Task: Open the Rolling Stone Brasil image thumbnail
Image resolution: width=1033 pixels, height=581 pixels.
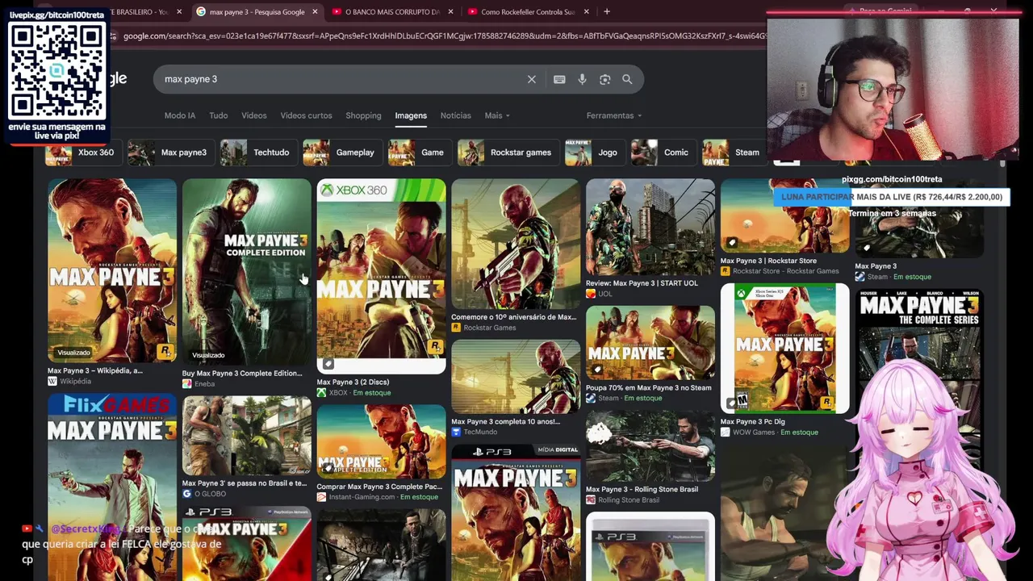Action: point(650,446)
